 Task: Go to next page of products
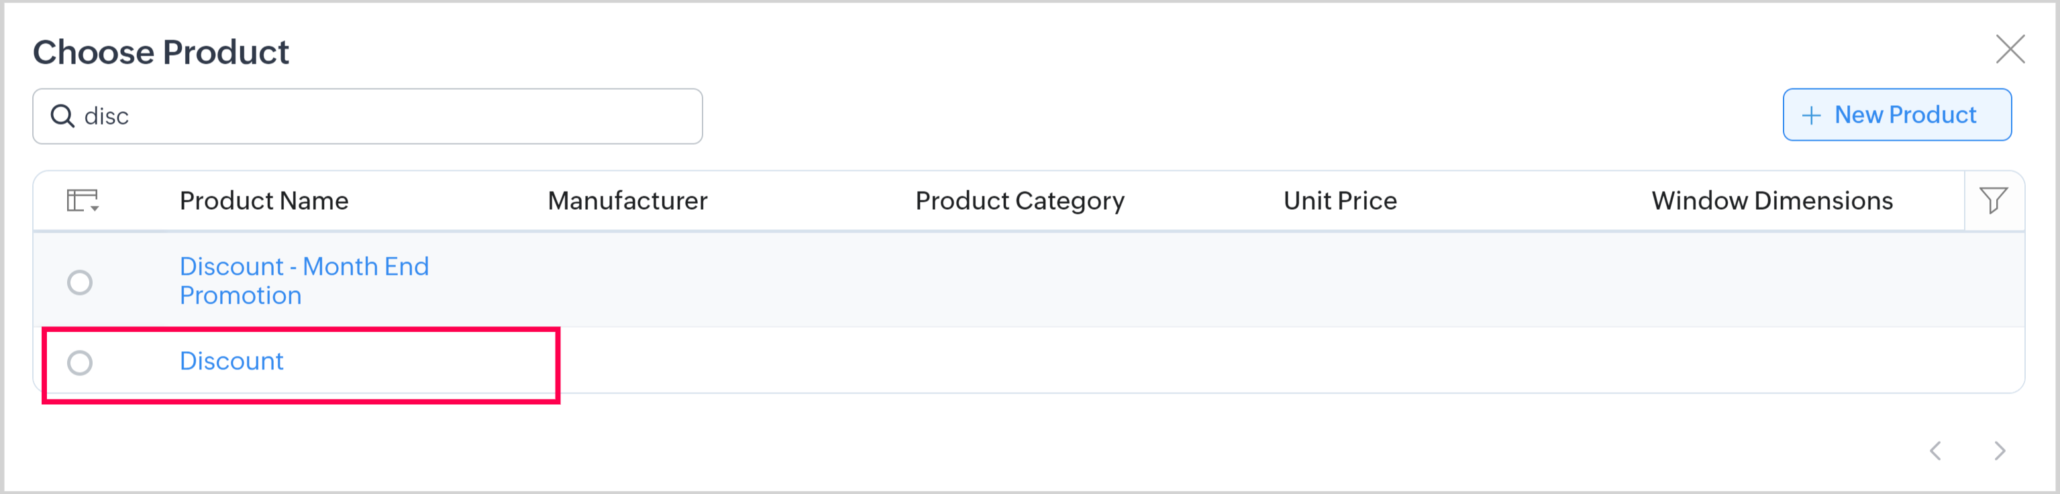pyautogui.click(x=1999, y=451)
